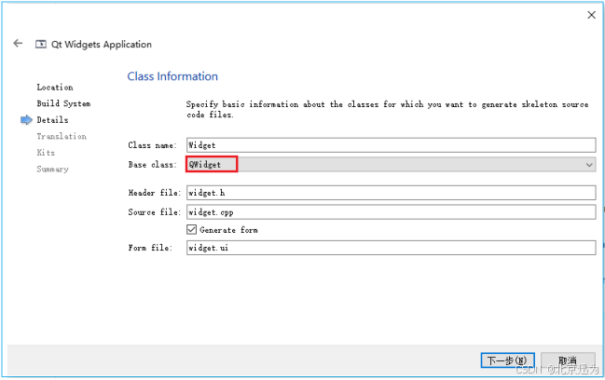Select the Kits step in the sidebar
Viewport: 605px width, 380px height.
(46, 153)
